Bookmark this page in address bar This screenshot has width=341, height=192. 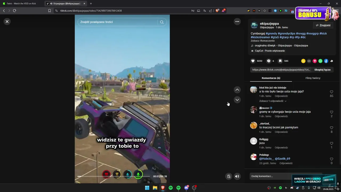(49, 11)
